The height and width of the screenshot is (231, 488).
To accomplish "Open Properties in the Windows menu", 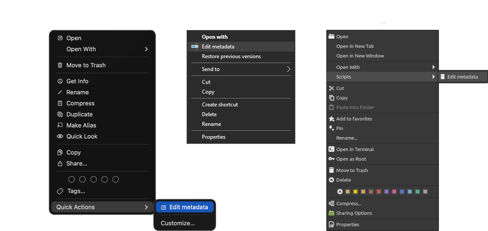I will pos(214,137).
